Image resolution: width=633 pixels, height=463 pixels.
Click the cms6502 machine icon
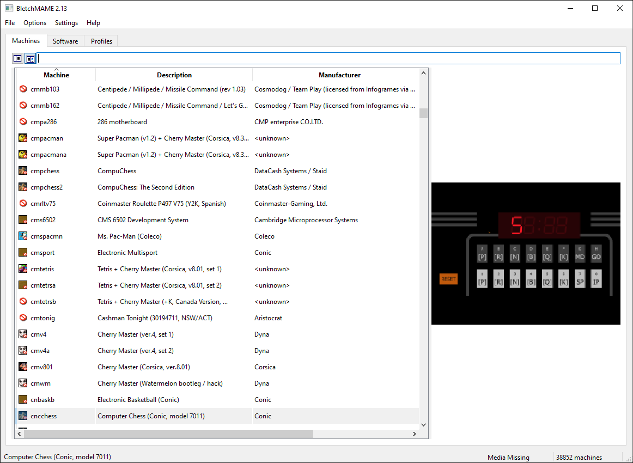point(23,220)
